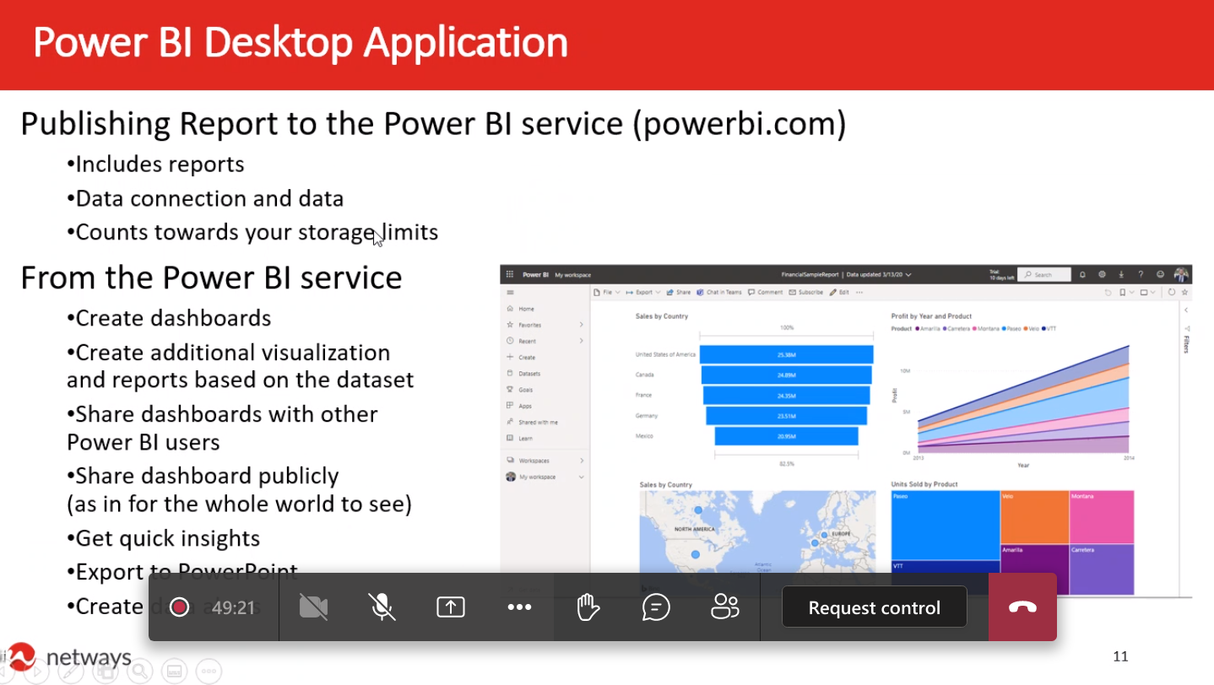Screen dimensions: 1214x685
Task: Unmute the microphone
Action: click(x=382, y=607)
